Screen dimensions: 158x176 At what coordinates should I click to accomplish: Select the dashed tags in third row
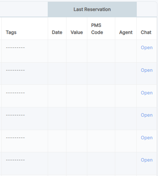(15, 93)
